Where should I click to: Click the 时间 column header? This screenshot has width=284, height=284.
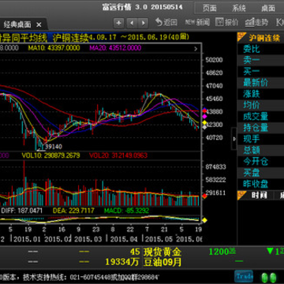[259, 195]
